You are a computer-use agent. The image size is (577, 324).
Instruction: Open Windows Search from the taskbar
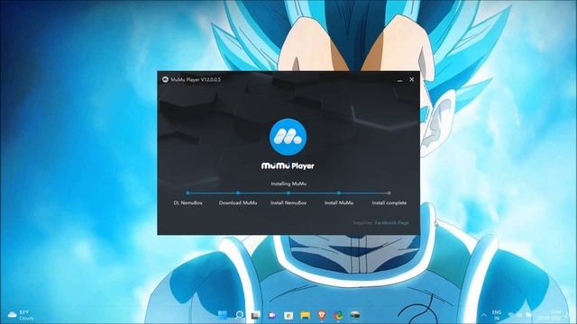[x=239, y=315]
